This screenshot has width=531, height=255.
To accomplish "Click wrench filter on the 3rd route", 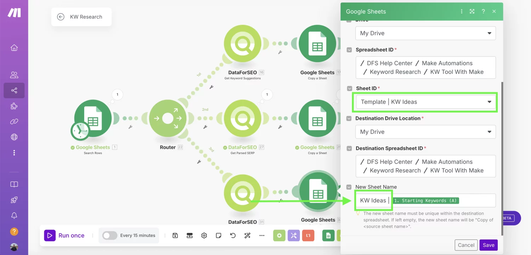I will (199, 162).
